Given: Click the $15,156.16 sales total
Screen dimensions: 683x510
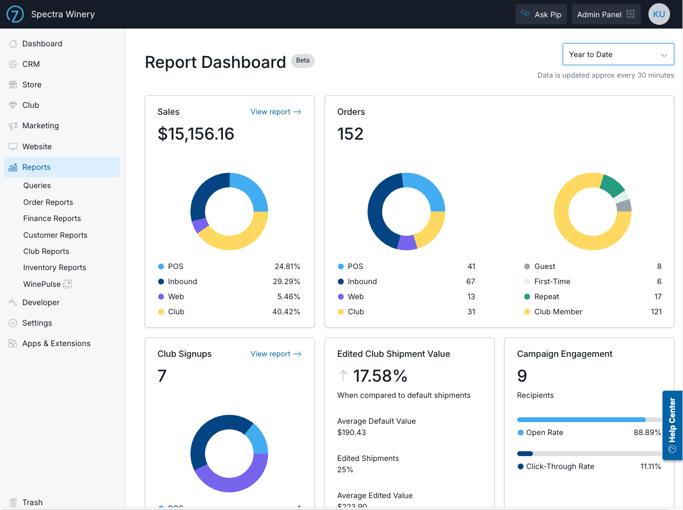Looking at the screenshot, I should point(196,134).
